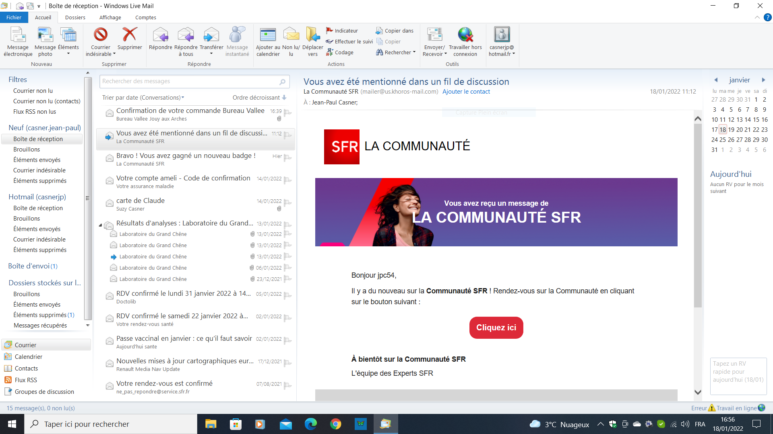The height and width of the screenshot is (434, 773).
Task: Click the Ajouter le contact link
Action: click(466, 92)
